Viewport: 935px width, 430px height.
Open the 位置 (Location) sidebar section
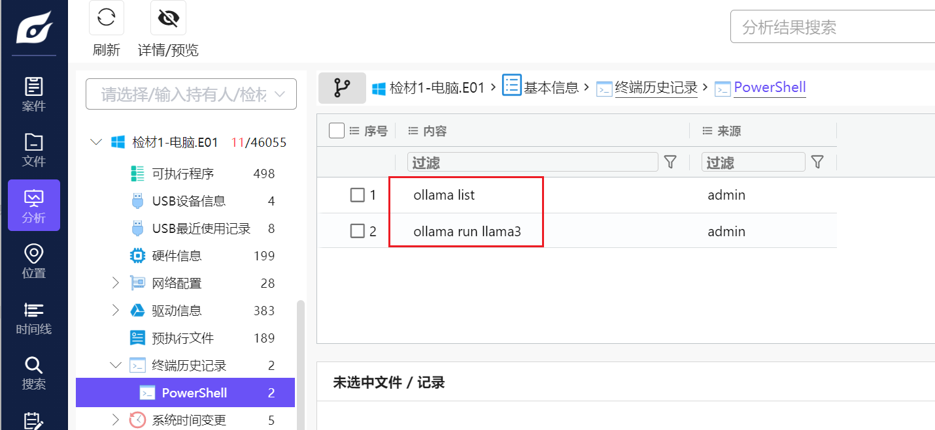point(33,261)
